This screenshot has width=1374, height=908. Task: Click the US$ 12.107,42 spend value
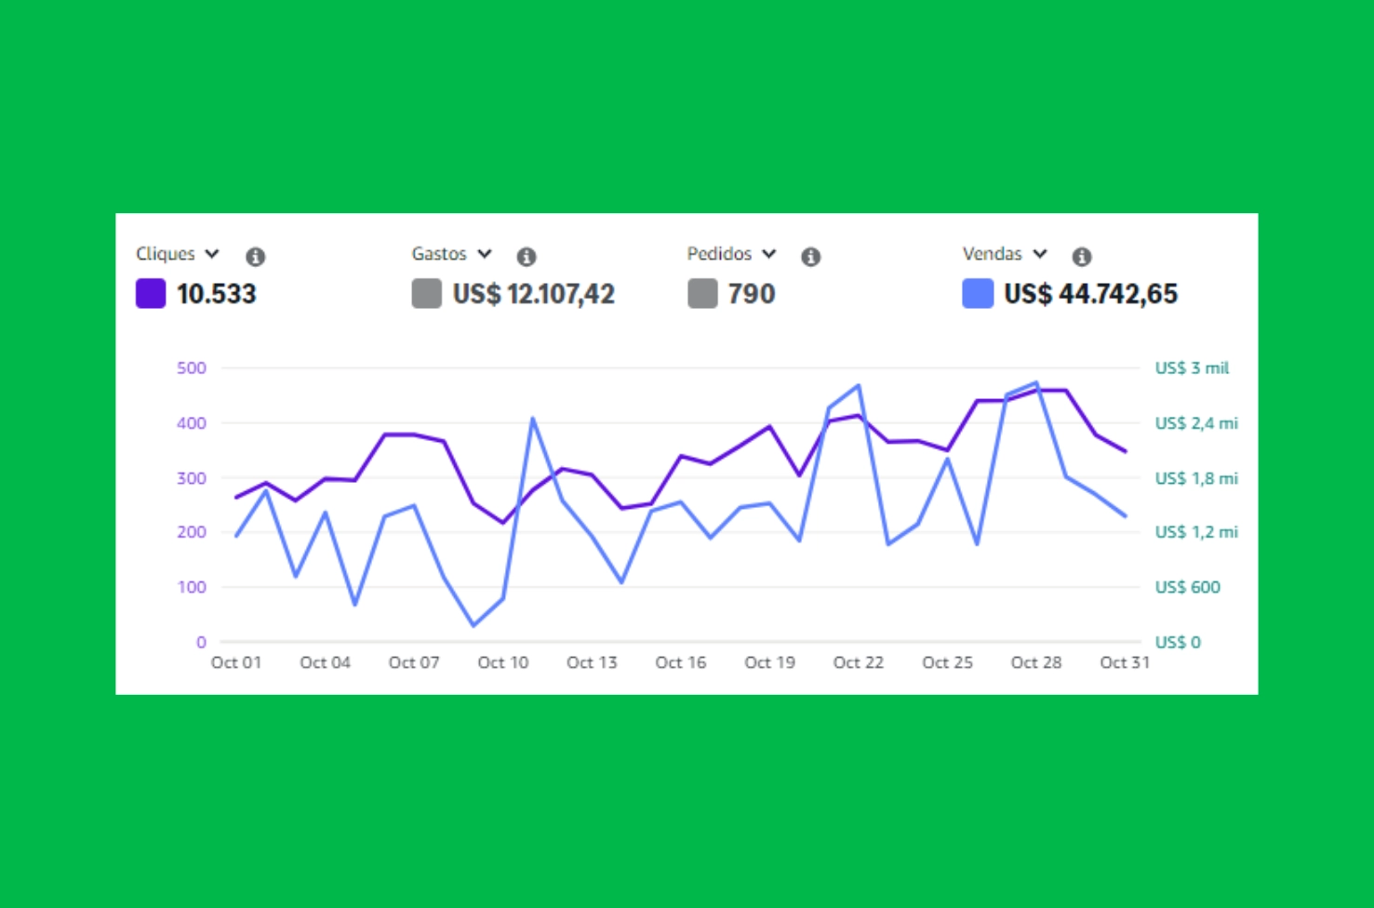(x=533, y=294)
